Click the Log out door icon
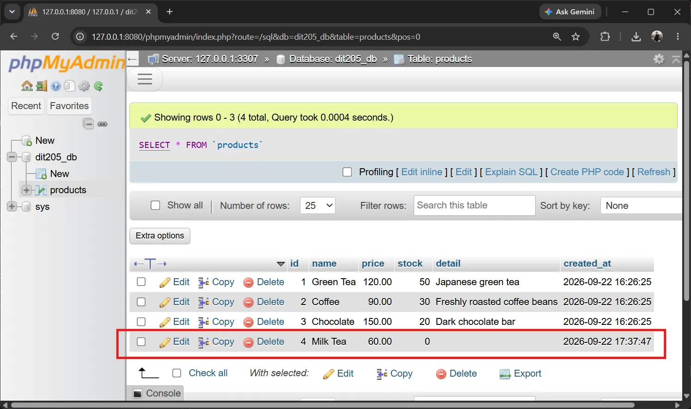Image resolution: width=691 pixels, height=409 pixels. point(42,86)
